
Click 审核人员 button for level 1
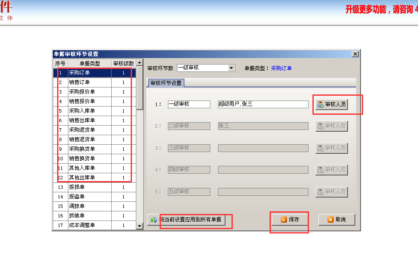(331, 104)
